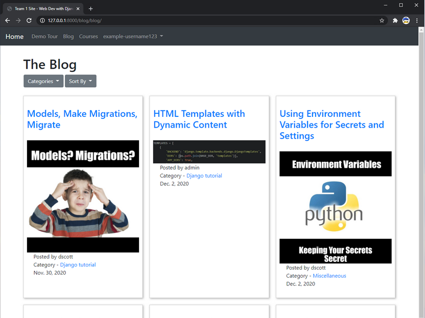Expand the Categories dropdown
The width and height of the screenshot is (425, 318).
click(43, 81)
